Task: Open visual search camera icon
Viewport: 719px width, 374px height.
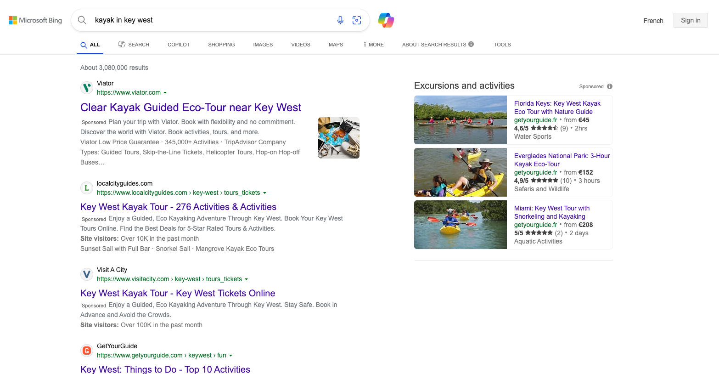Action: (357, 20)
